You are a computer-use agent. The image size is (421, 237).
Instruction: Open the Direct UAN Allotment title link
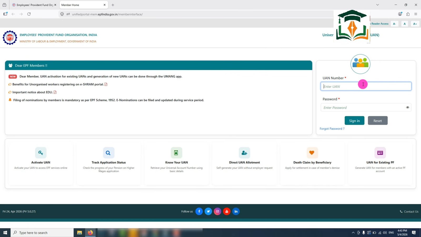[244, 162]
